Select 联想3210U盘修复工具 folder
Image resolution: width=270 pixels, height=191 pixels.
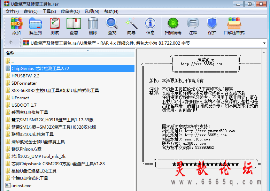point(32,134)
